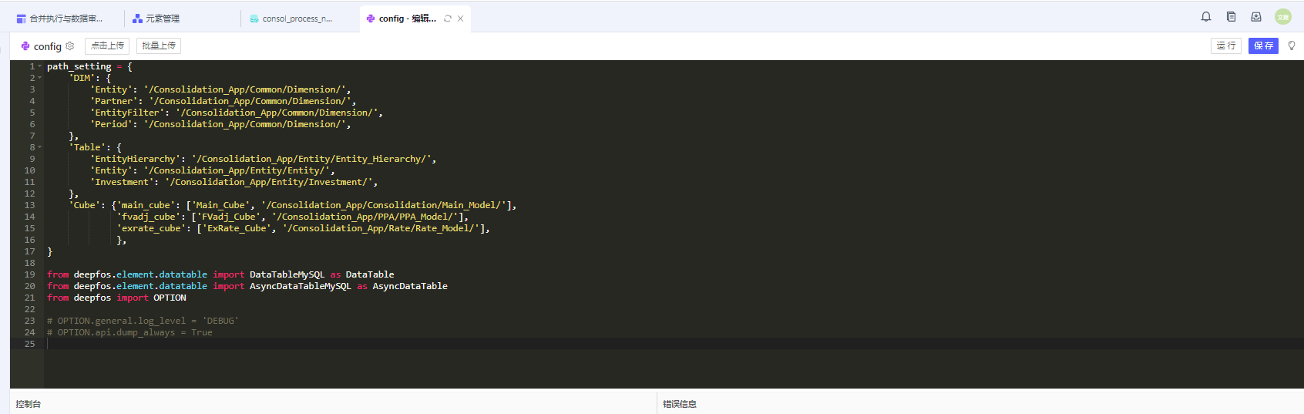
Task: Place cursor on empty line 25
Action: (x=308, y=344)
